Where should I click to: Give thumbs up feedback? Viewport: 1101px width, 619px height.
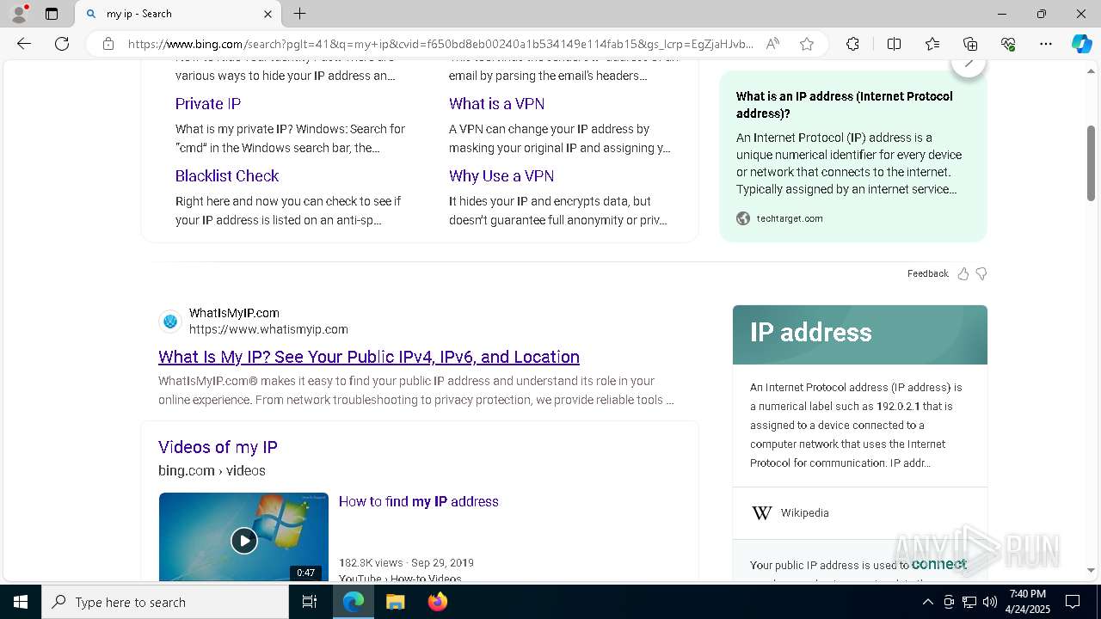point(963,273)
